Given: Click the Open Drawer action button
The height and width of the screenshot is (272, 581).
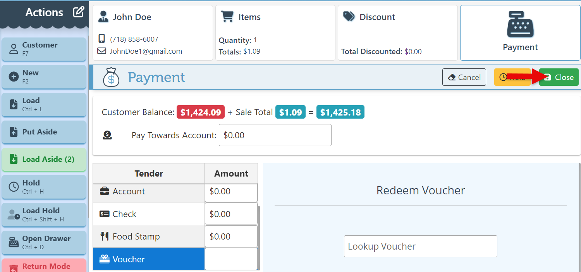Looking at the screenshot, I should (44, 242).
